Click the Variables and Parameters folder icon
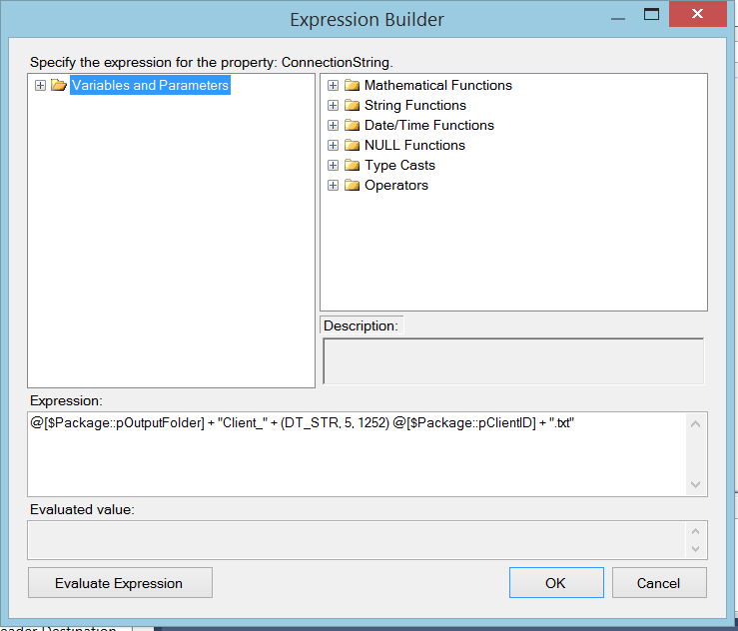Viewport: 738px width, 631px height. coord(59,85)
